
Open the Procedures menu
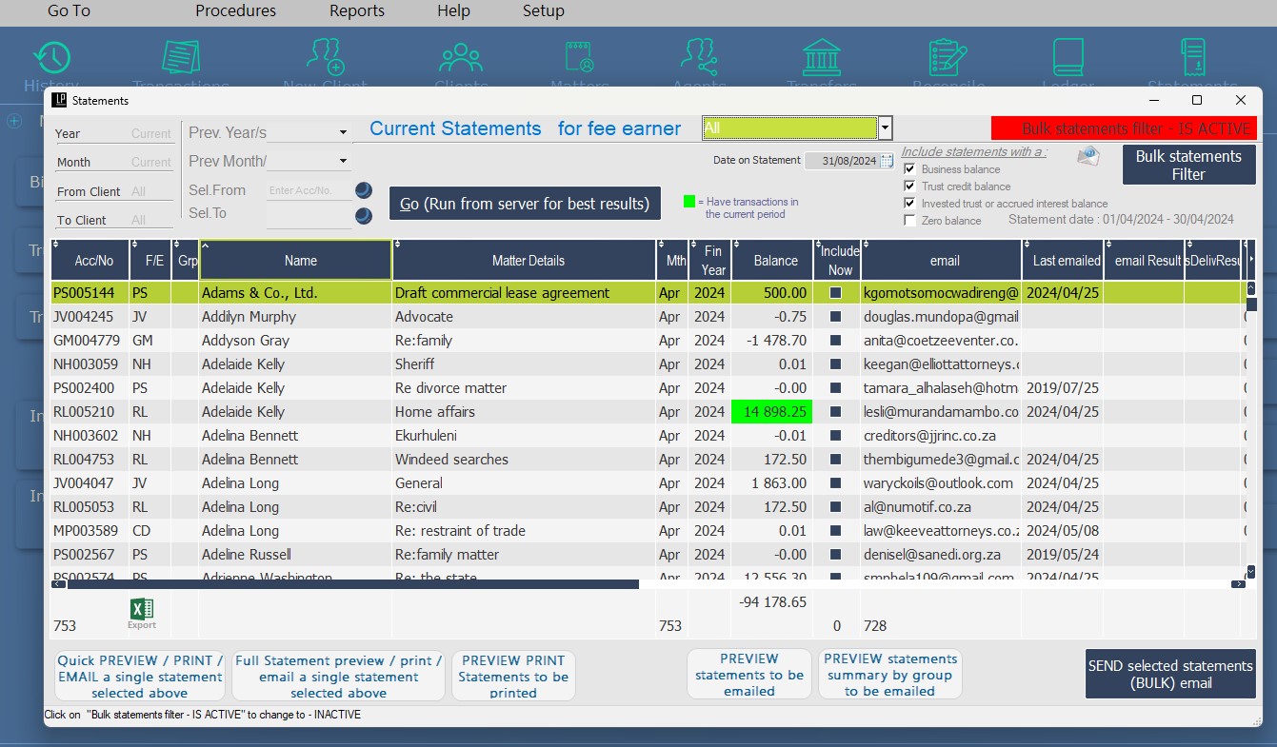[x=235, y=11]
